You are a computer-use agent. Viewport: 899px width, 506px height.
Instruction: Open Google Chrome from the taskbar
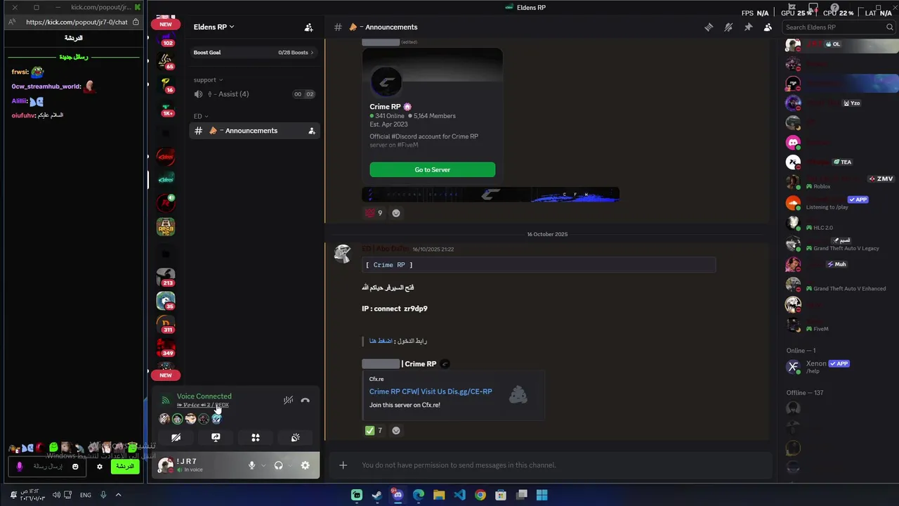[x=480, y=495]
